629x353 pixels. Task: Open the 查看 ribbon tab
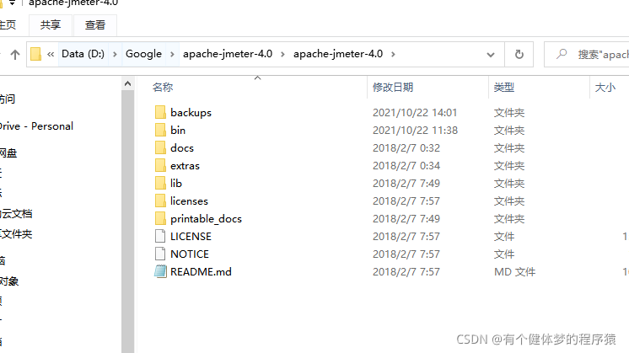(95, 25)
